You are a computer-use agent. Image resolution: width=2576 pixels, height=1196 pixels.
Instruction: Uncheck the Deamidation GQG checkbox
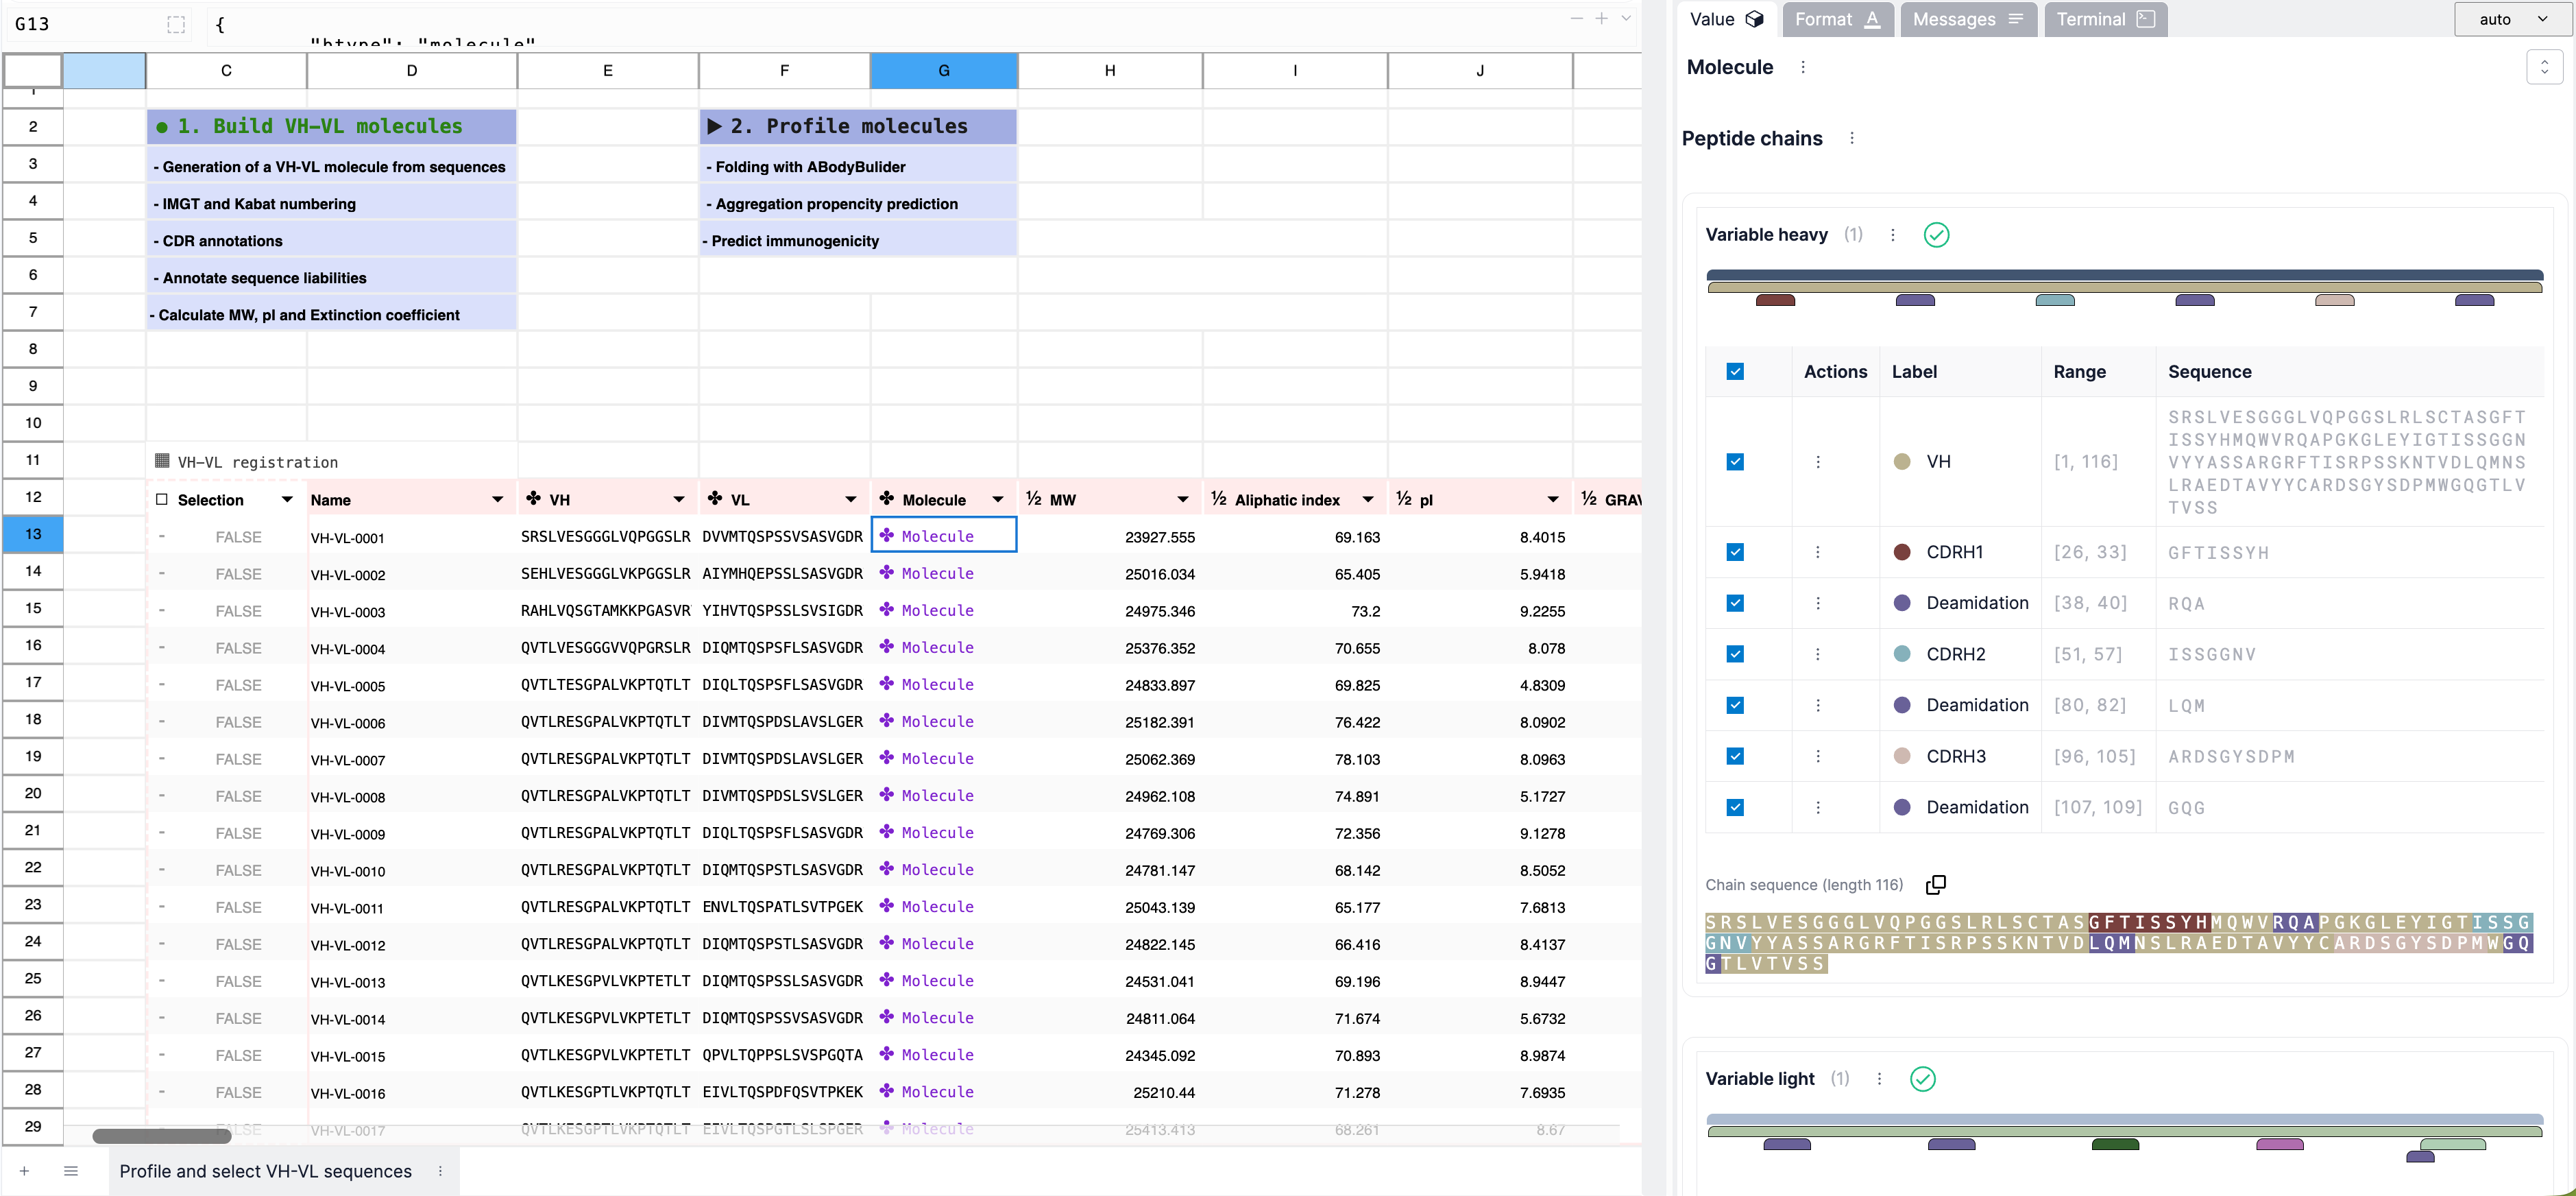pos(1735,808)
